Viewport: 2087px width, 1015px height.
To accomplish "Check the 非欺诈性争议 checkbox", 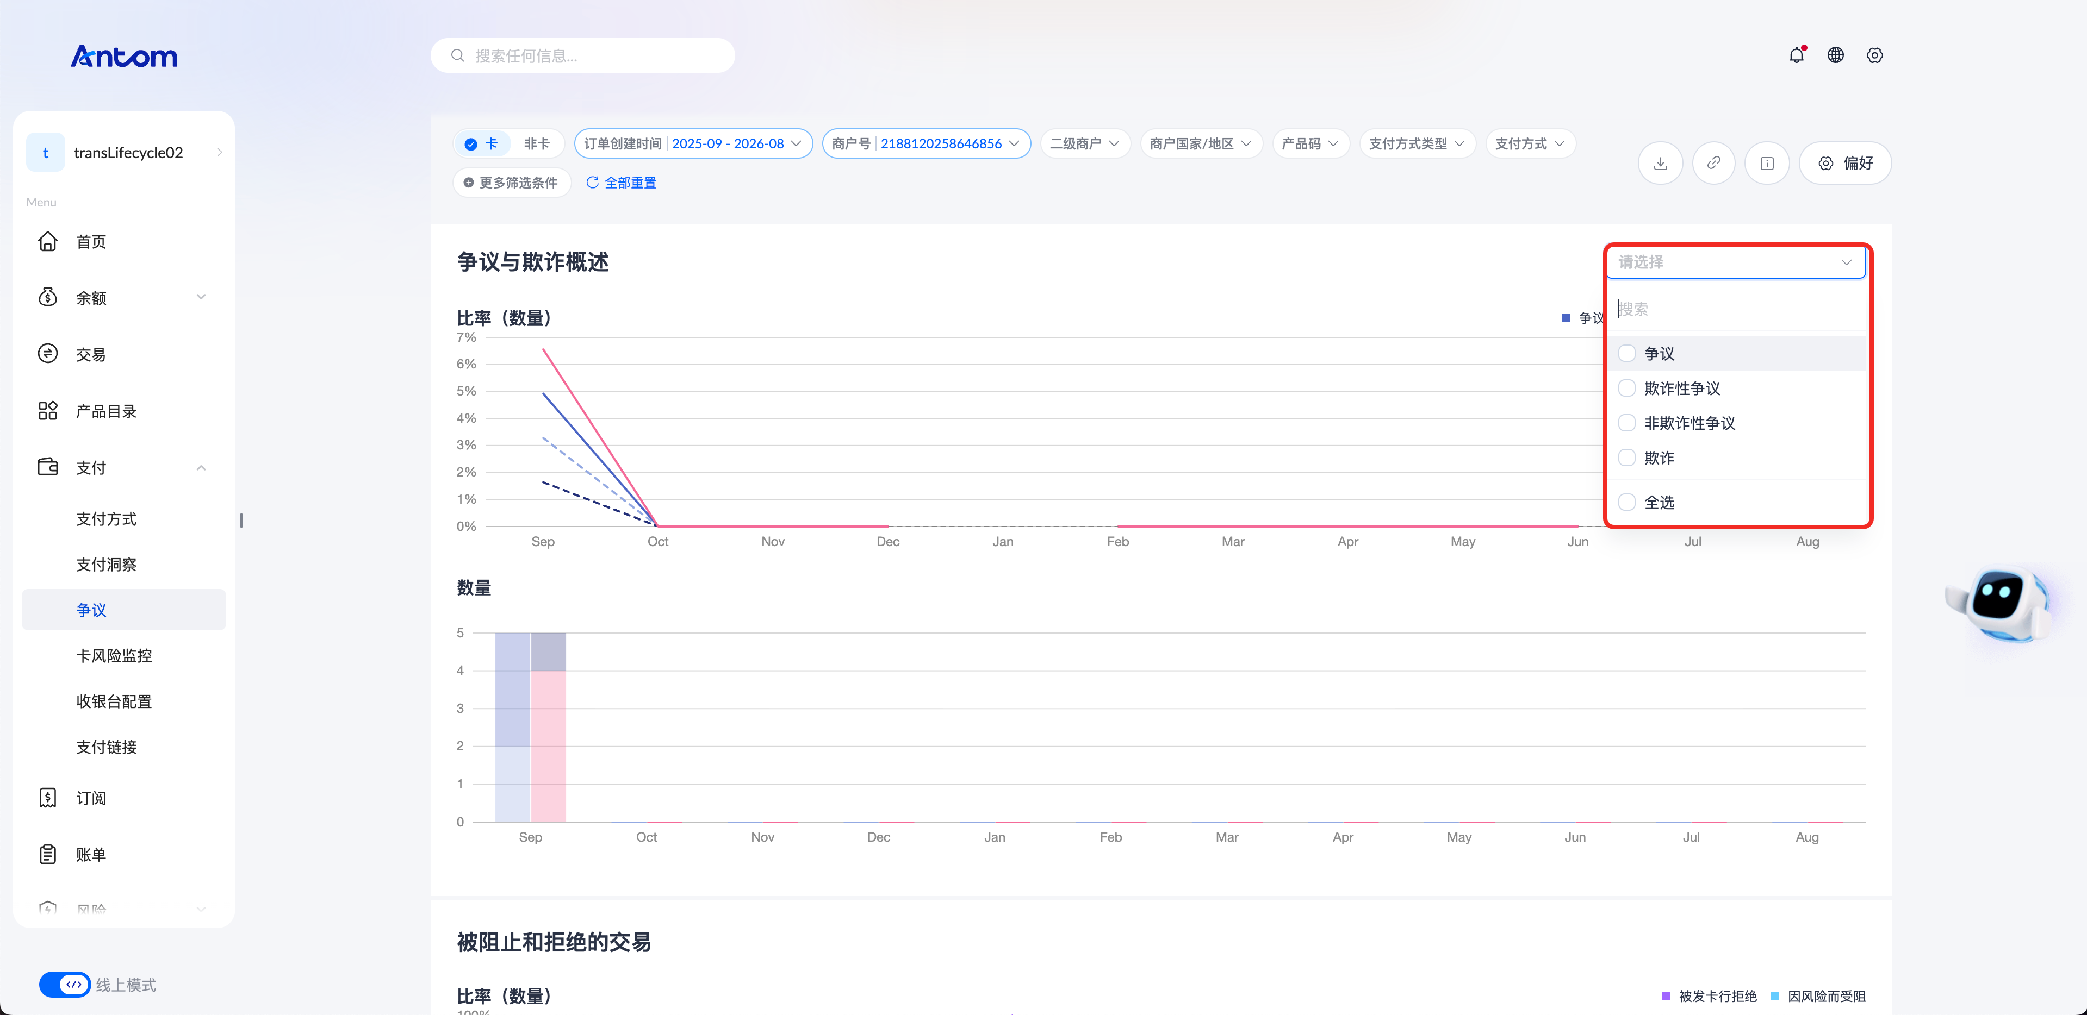I will (1626, 423).
